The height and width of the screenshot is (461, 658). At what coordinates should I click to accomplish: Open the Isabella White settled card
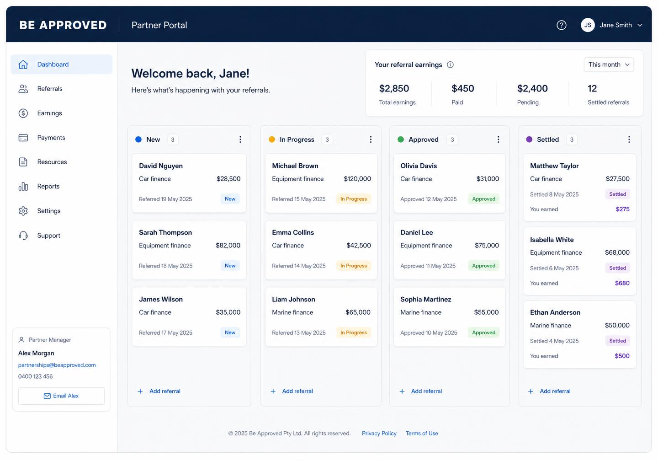(579, 261)
